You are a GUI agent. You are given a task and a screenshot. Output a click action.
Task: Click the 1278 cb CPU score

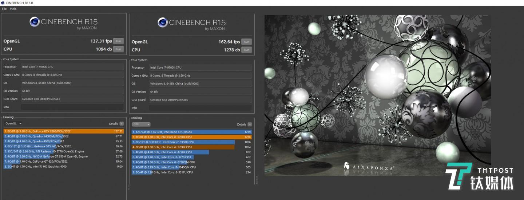(232, 50)
